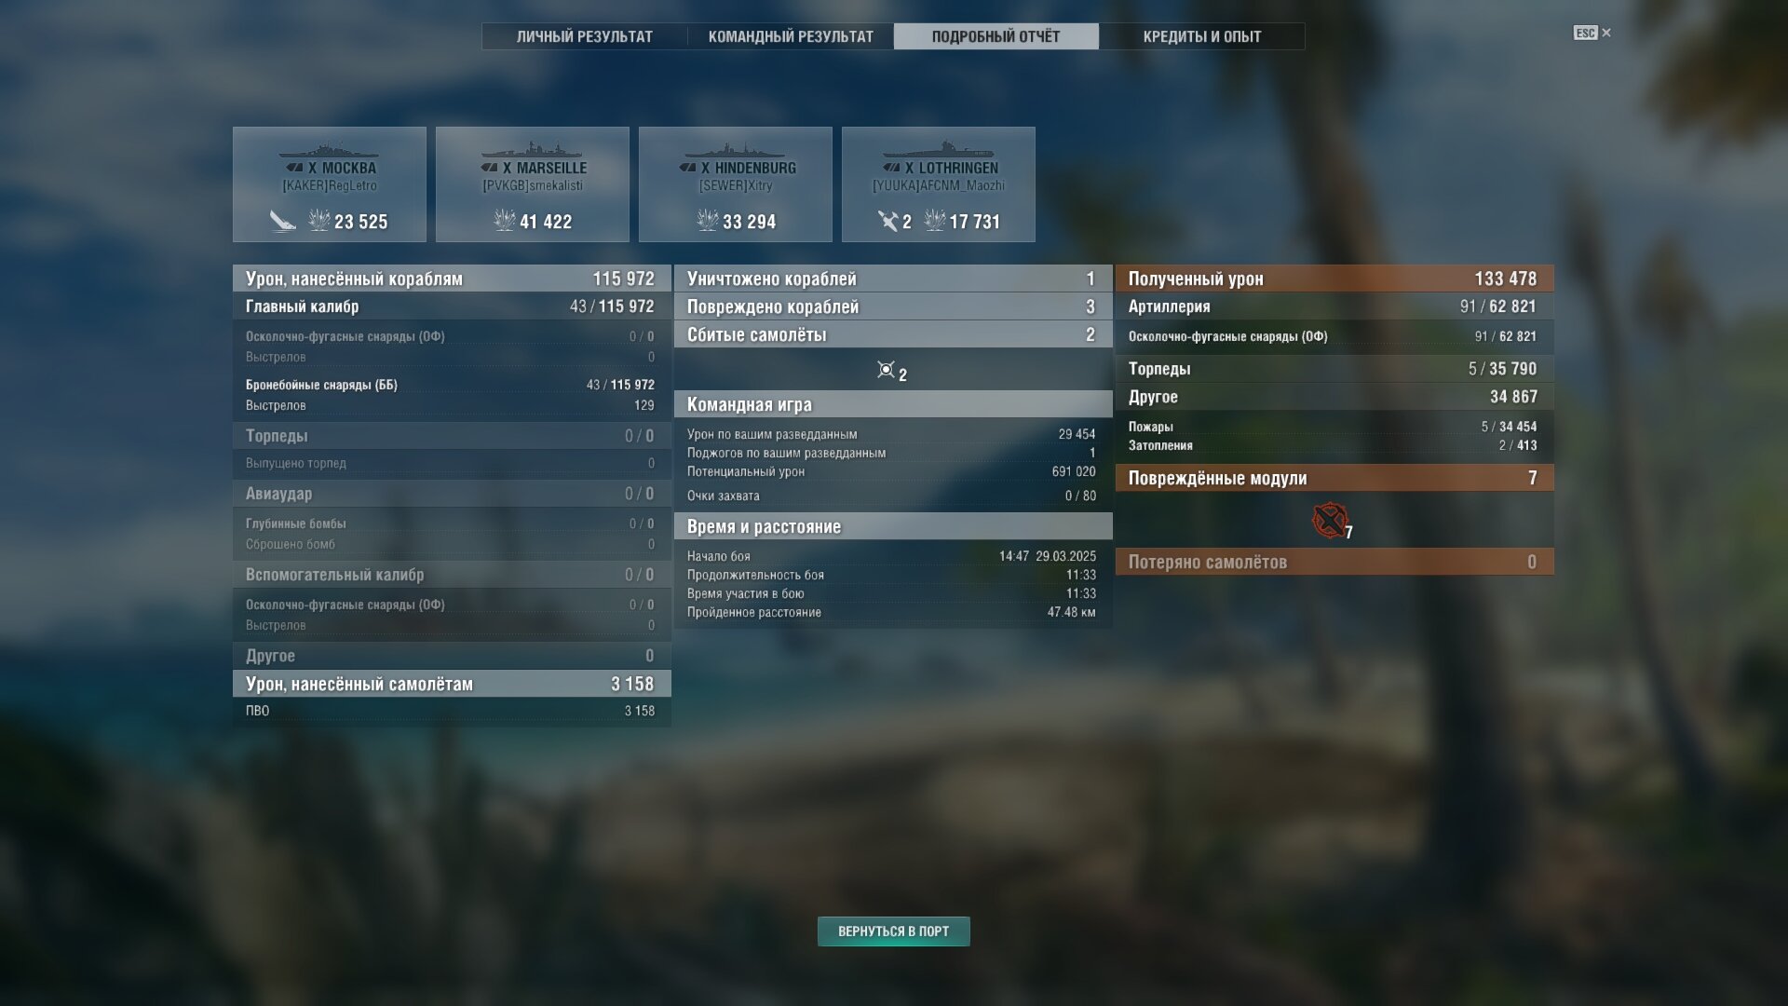Open the Личный результат tab
This screenshot has width=1788, height=1006.
585,36
